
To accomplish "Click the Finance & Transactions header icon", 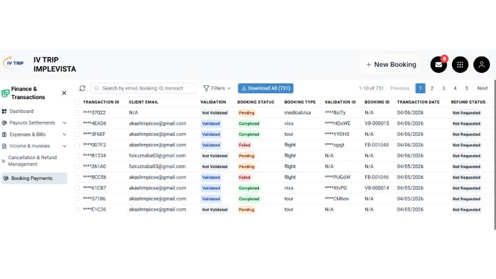I will click(6, 92).
